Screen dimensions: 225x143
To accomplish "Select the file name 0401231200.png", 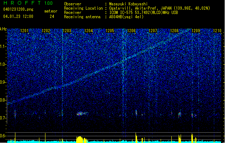I will 18,9.
